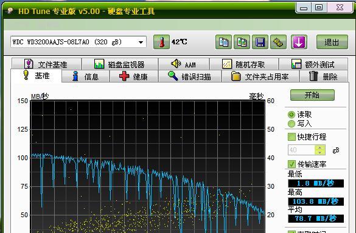Click the 最低 value 1.8 MB/秒
The width and height of the screenshot is (356, 233).
click(x=316, y=183)
